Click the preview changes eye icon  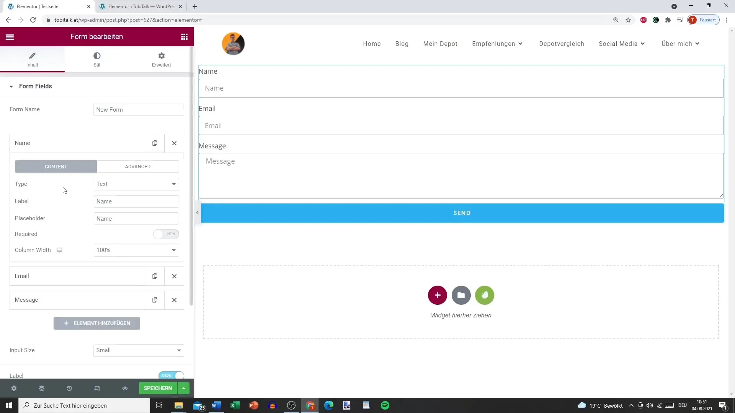pyautogui.click(x=125, y=388)
